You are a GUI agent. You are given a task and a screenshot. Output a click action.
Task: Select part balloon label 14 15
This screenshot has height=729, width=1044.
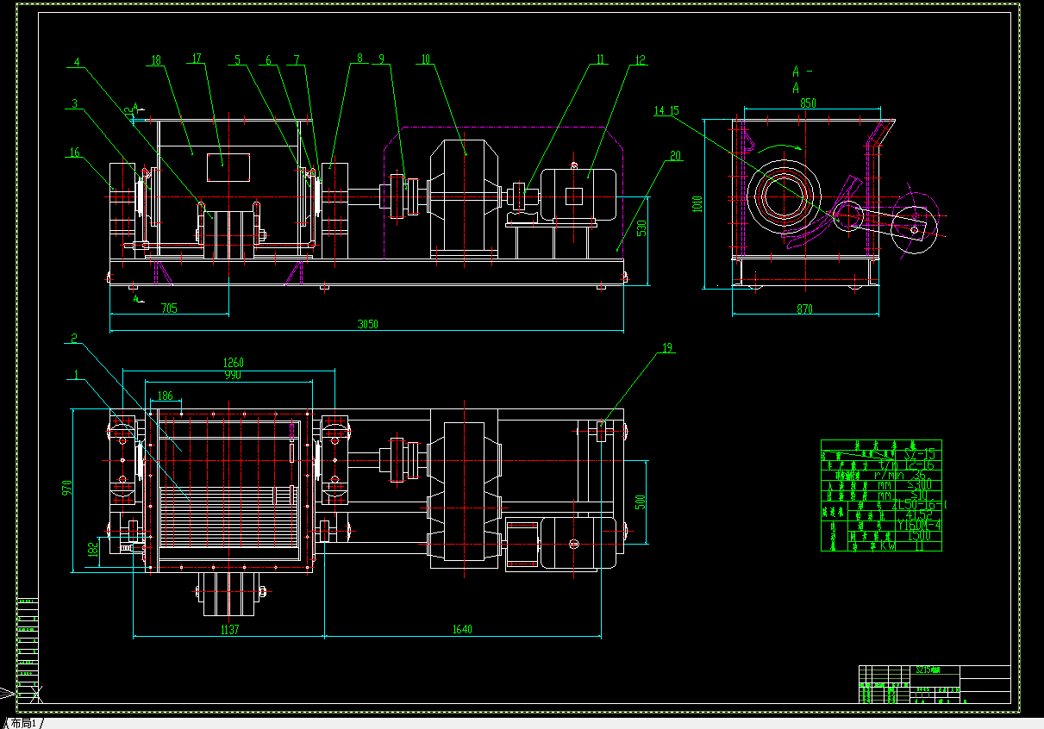click(x=666, y=110)
